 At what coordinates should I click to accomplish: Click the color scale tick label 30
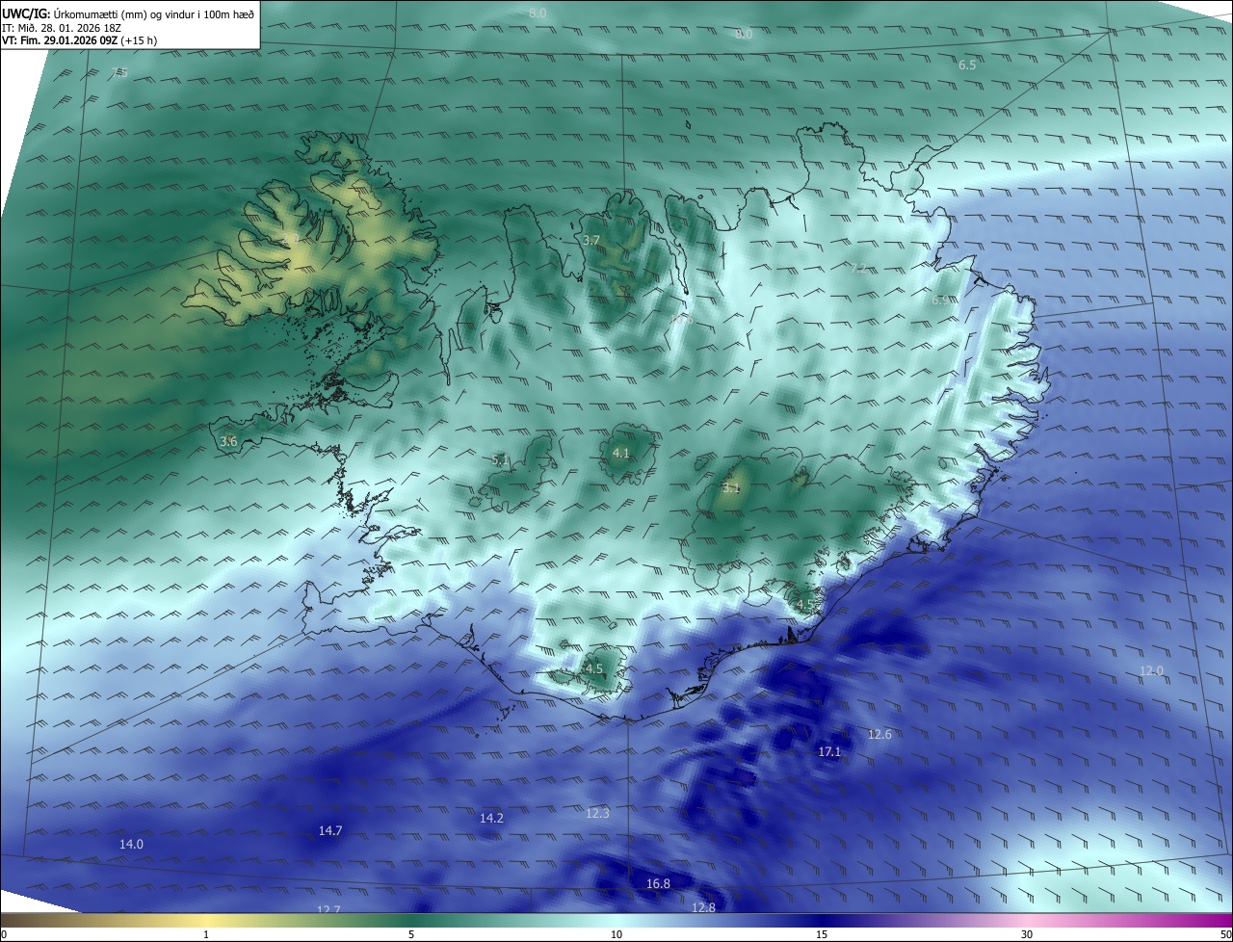[x=1027, y=934]
